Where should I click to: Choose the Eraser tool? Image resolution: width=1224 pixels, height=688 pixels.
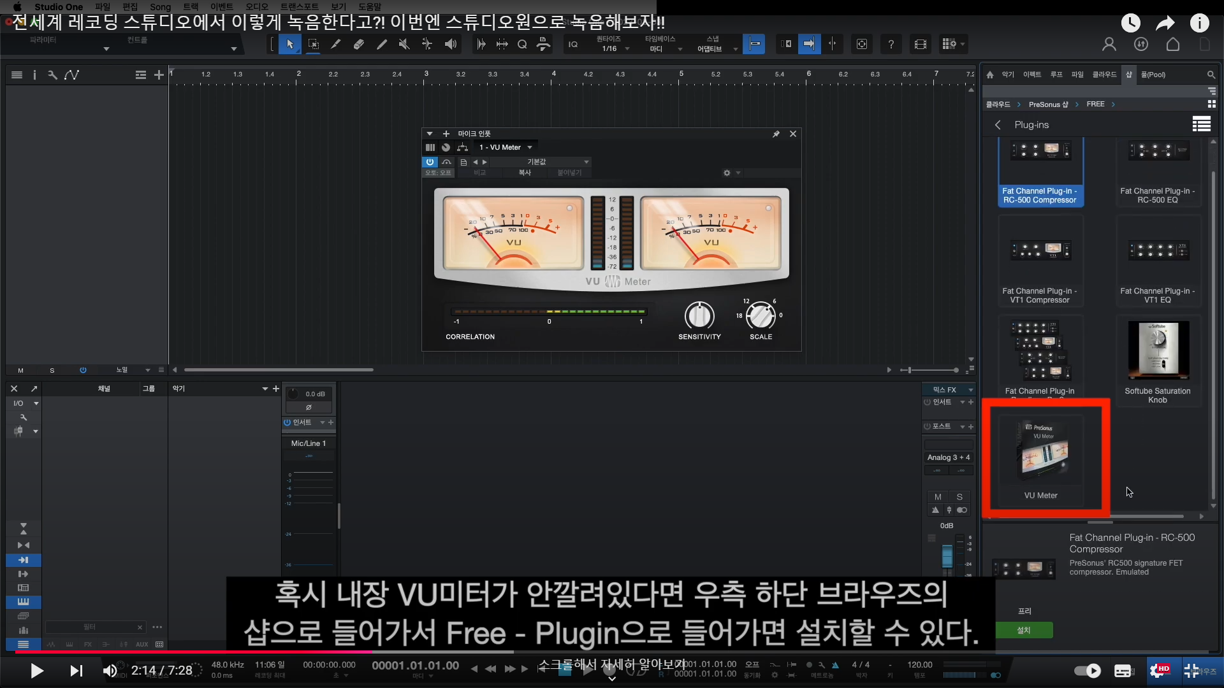tap(358, 44)
